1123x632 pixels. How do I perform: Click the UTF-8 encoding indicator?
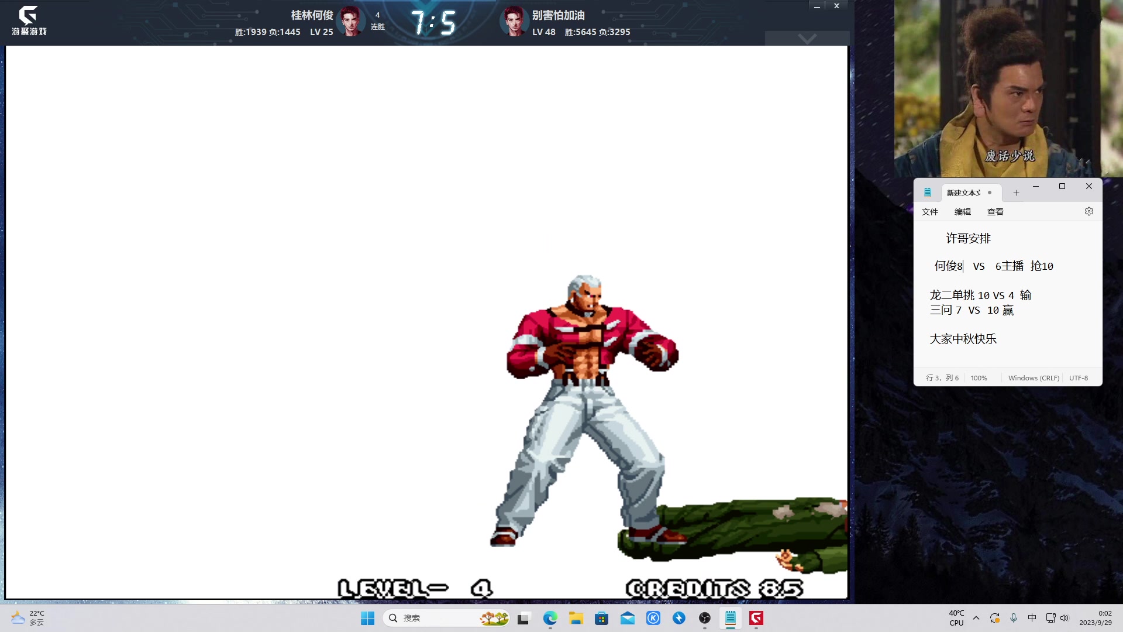coord(1079,378)
